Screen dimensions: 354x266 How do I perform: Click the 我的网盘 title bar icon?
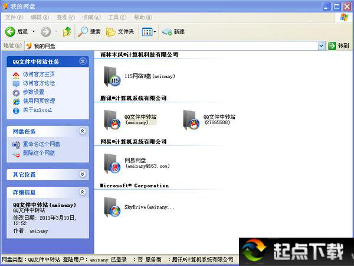pos(5,6)
